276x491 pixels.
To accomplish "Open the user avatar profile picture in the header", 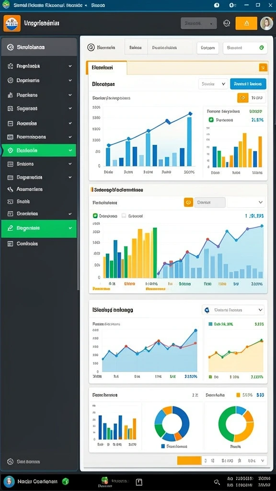I will coord(266,23).
